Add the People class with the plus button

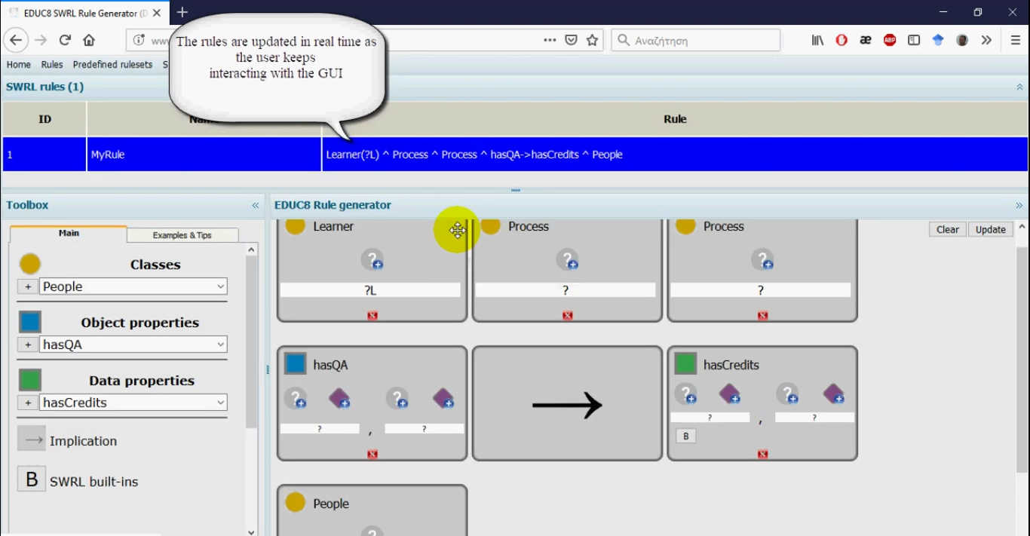point(28,286)
